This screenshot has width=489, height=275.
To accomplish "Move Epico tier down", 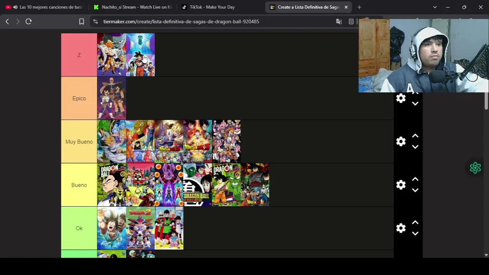I will coord(415,104).
